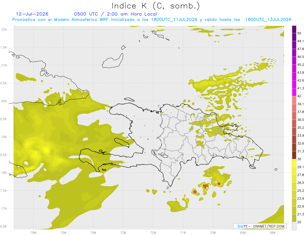Click the '72W' longitude label
Image resolution: width=306 pixels, height=236 pixels.
click(x=153, y=233)
